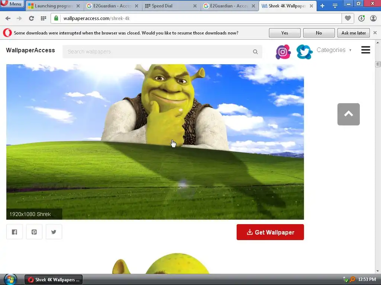Screen dimensions: 381x285
Task: Click the 1920x1080 Shrek caption
Action: coord(34,214)
